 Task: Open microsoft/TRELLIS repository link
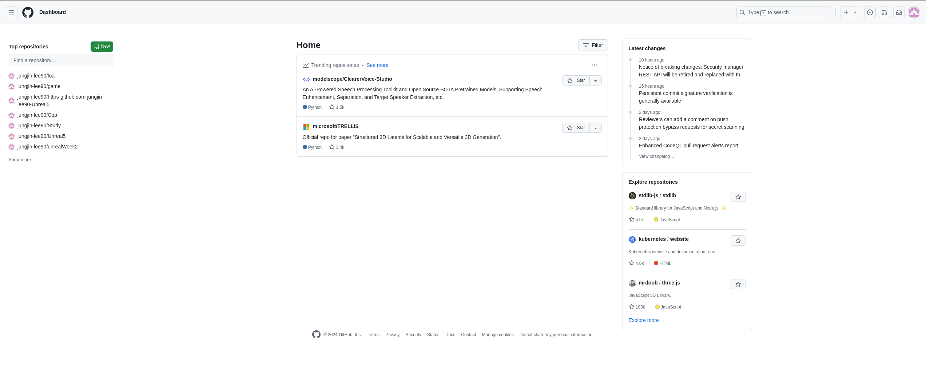pos(335,126)
